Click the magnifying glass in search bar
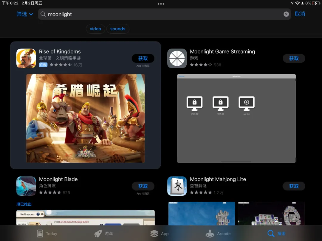The height and width of the screenshot is (241, 322). 43,14
